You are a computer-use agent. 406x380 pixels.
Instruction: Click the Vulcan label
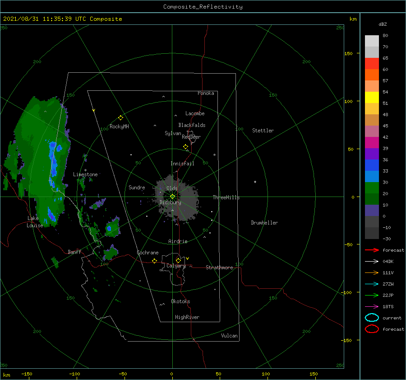[230, 336]
